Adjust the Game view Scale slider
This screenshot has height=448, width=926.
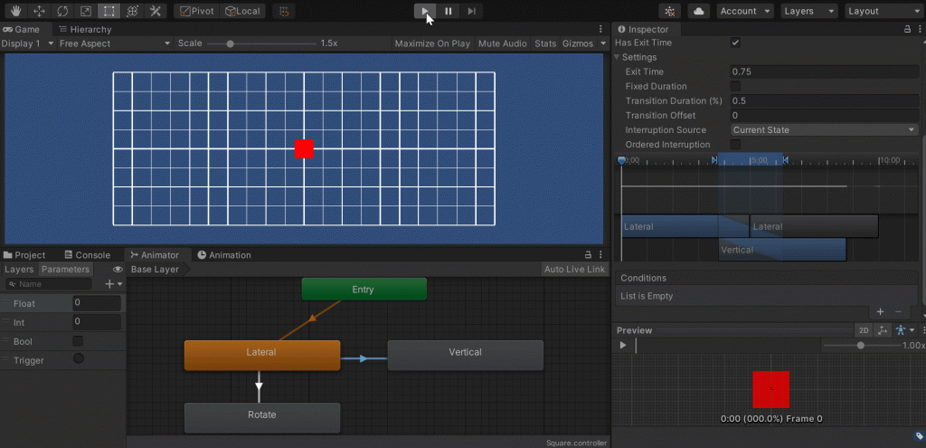click(x=231, y=43)
